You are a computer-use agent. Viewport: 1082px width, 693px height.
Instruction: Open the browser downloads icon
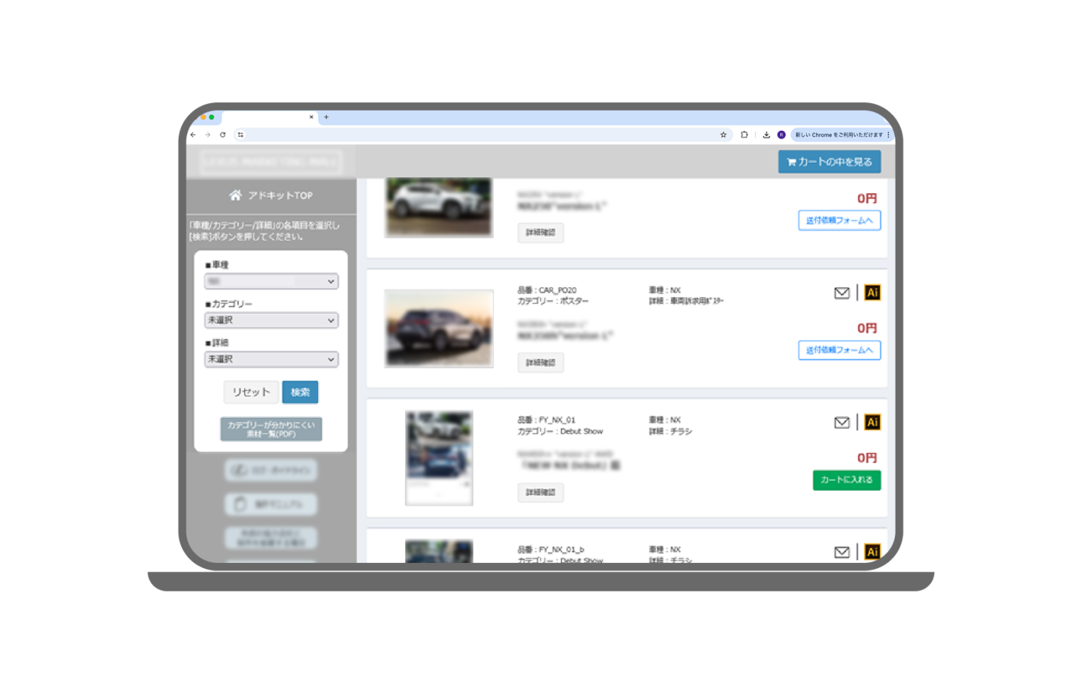766,135
